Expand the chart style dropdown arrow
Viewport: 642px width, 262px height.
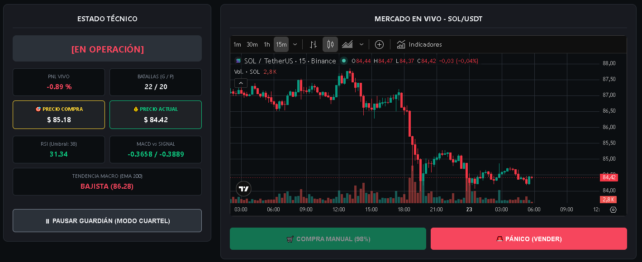pyautogui.click(x=361, y=44)
